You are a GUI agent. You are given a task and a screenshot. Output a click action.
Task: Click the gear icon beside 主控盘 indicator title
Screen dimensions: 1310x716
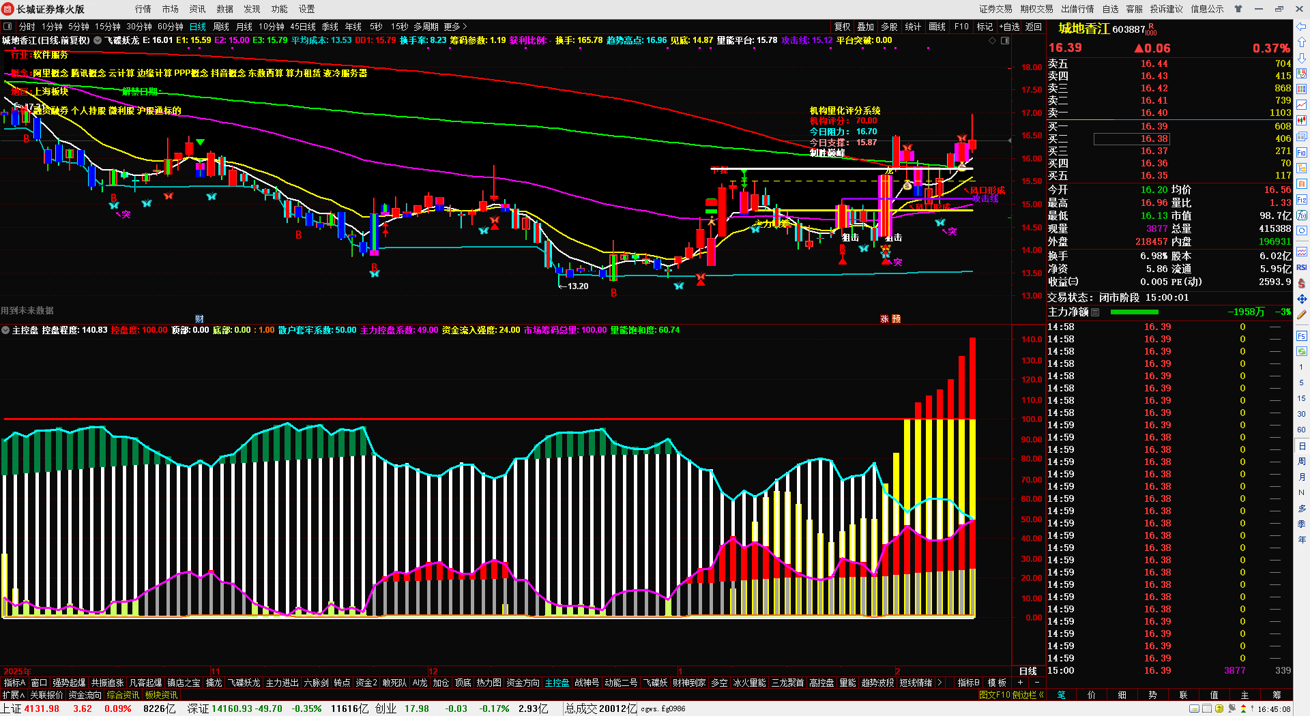(5, 330)
